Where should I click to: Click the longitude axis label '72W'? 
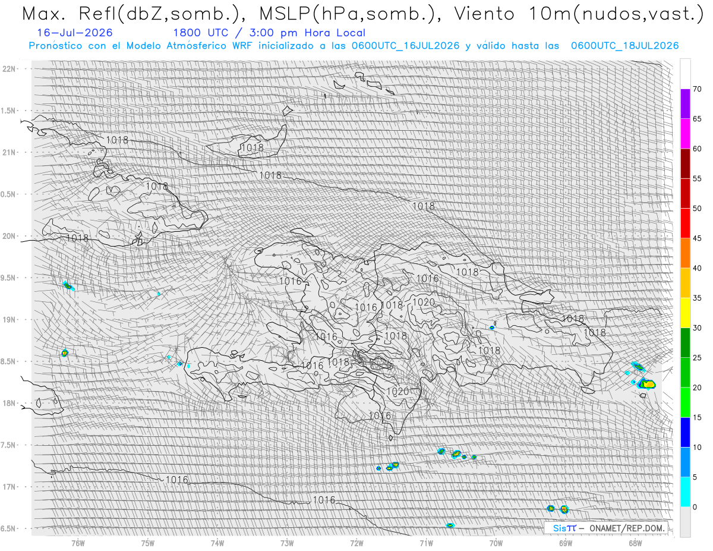(356, 542)
